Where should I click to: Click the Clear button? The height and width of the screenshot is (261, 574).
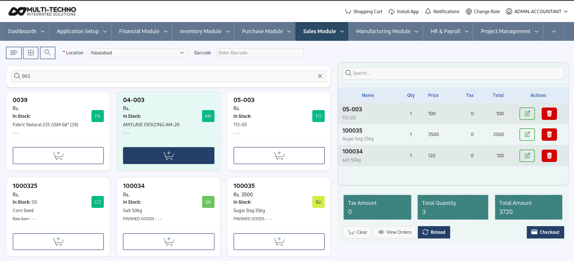[358, 232]
